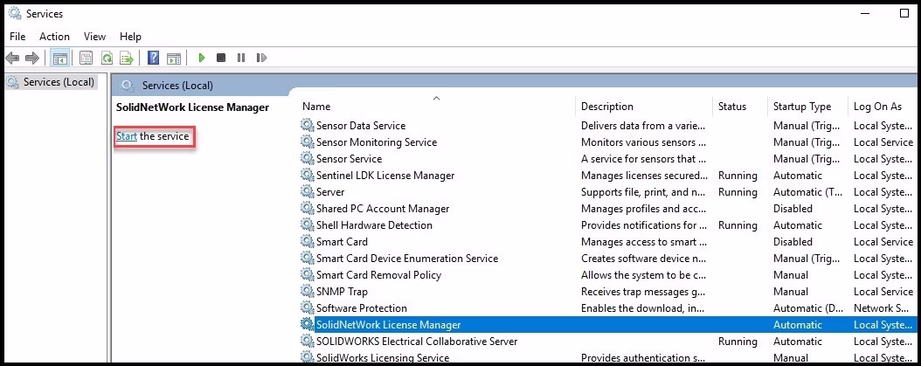Open the File menu
Screen dimensions: 921x366
17,37
